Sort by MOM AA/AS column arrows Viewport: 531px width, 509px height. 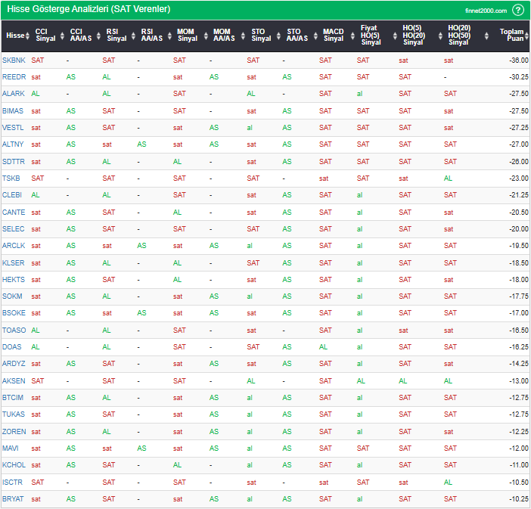243,36
